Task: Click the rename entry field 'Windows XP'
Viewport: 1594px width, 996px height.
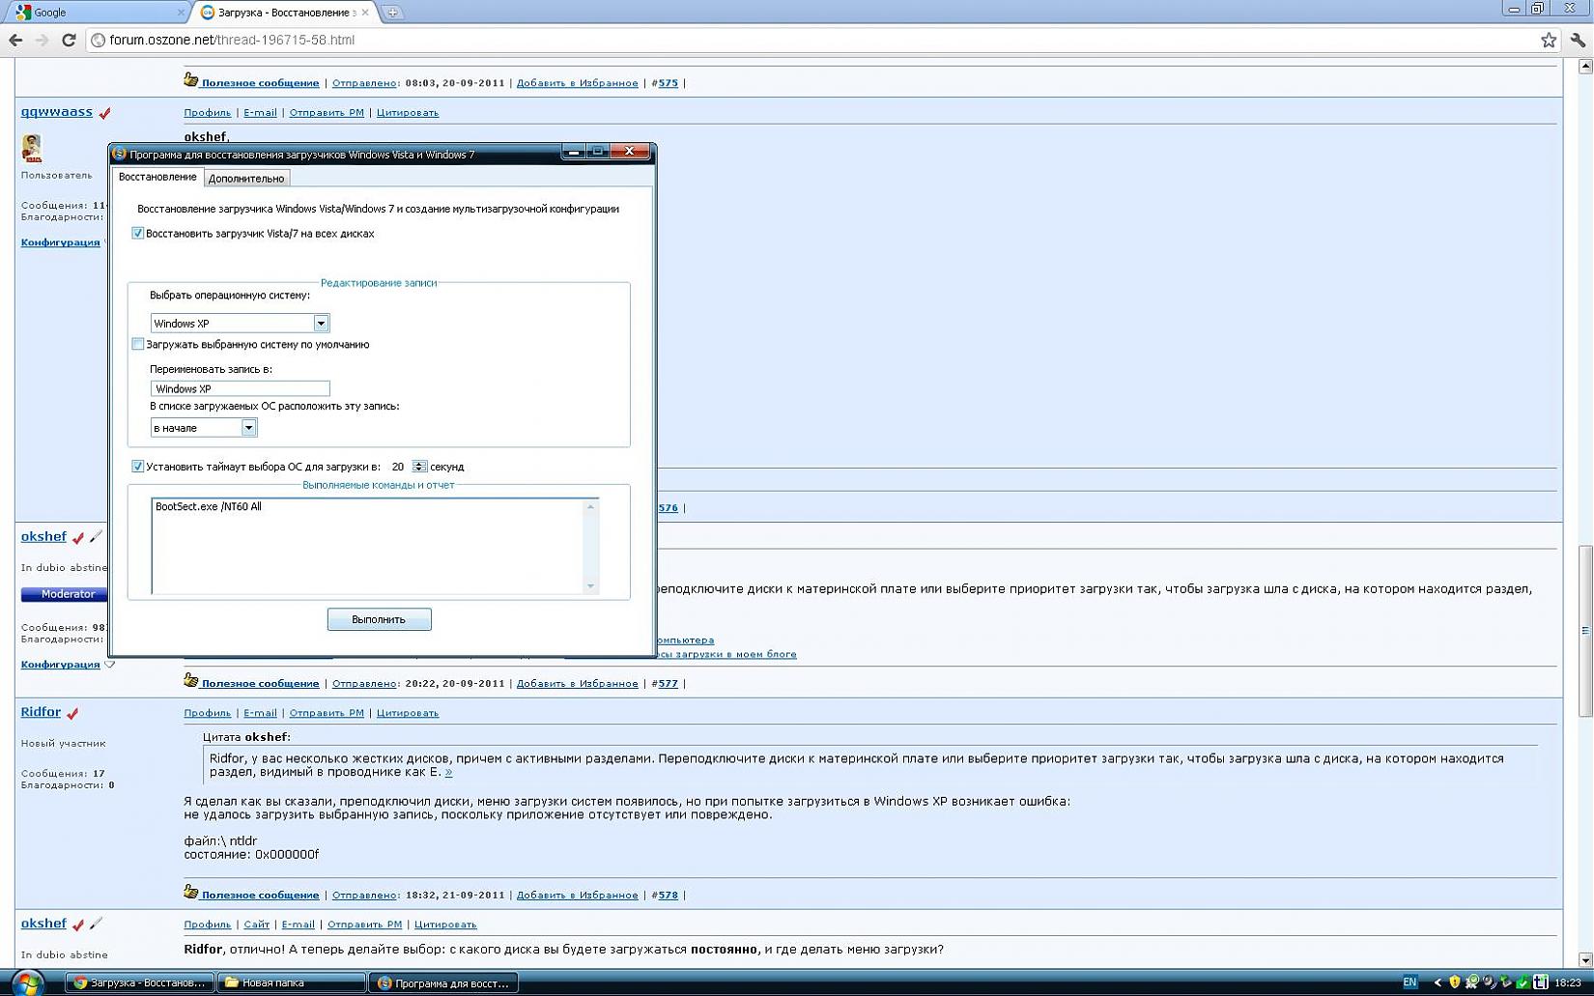Action: (x=240, y=388)
